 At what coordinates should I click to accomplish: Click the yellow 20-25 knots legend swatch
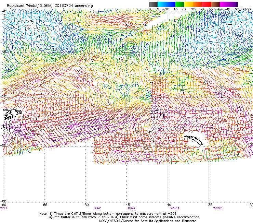click(x=189, y=4)
